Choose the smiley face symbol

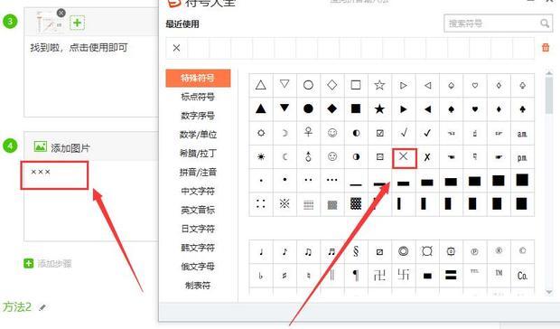pos(332,133)
